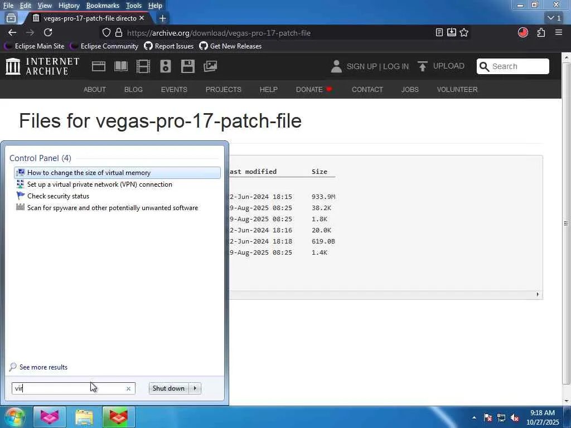The image size is (571, 428).
Task: Go to the VOLUNTEER page
Action: tap(457, 90)
